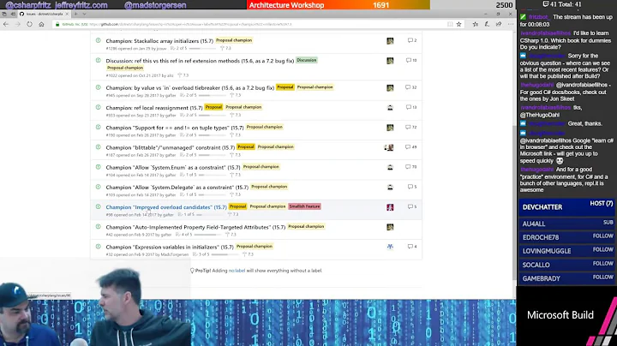The image size is (617, 346).
Task: Click Proposal label on blittable constraint issue
Action: [246, 146]
